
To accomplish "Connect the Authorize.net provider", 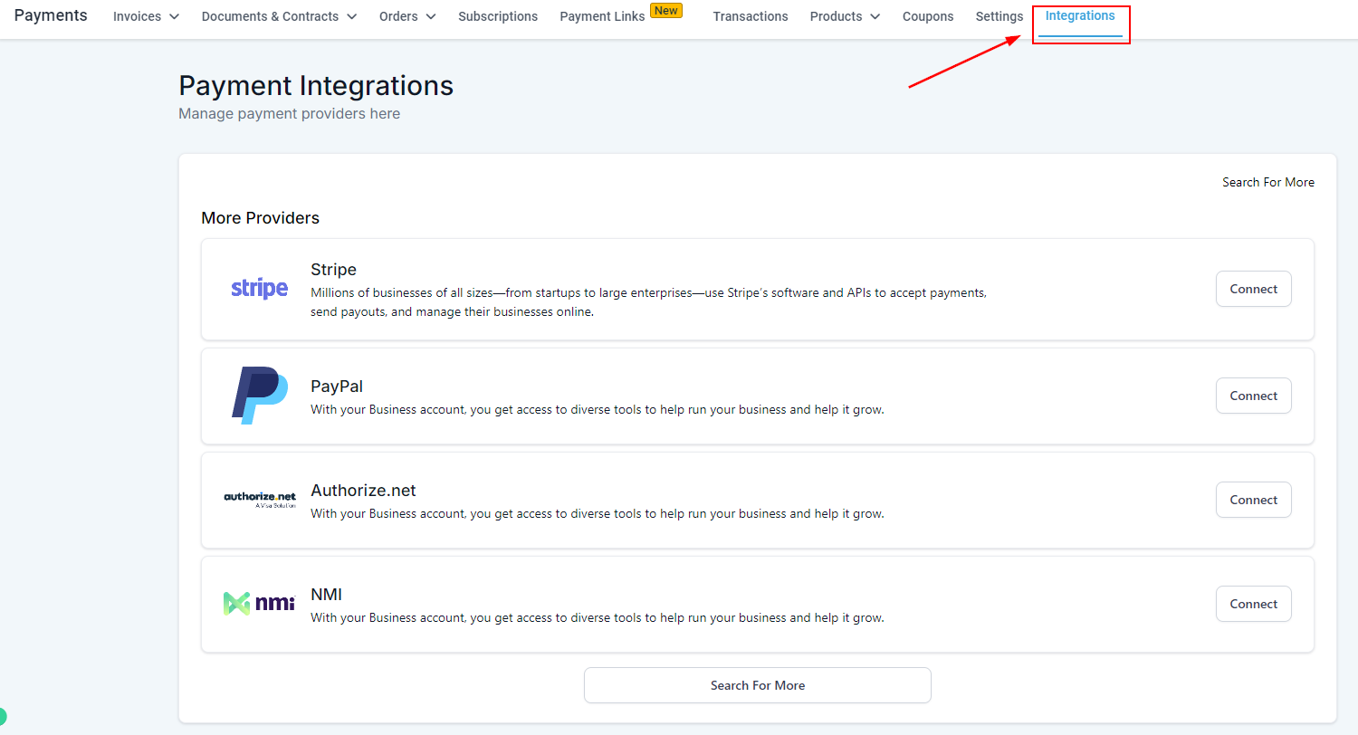I will click(1253, 500).
